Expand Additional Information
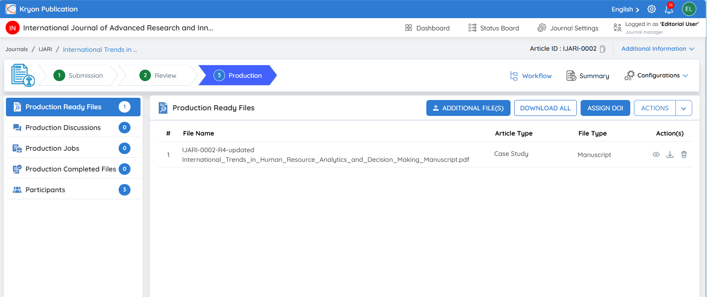 coord(658,49)
